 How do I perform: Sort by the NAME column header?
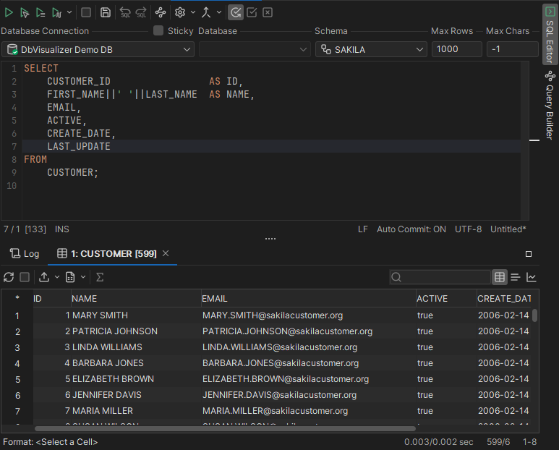click(x=136, y=299)
